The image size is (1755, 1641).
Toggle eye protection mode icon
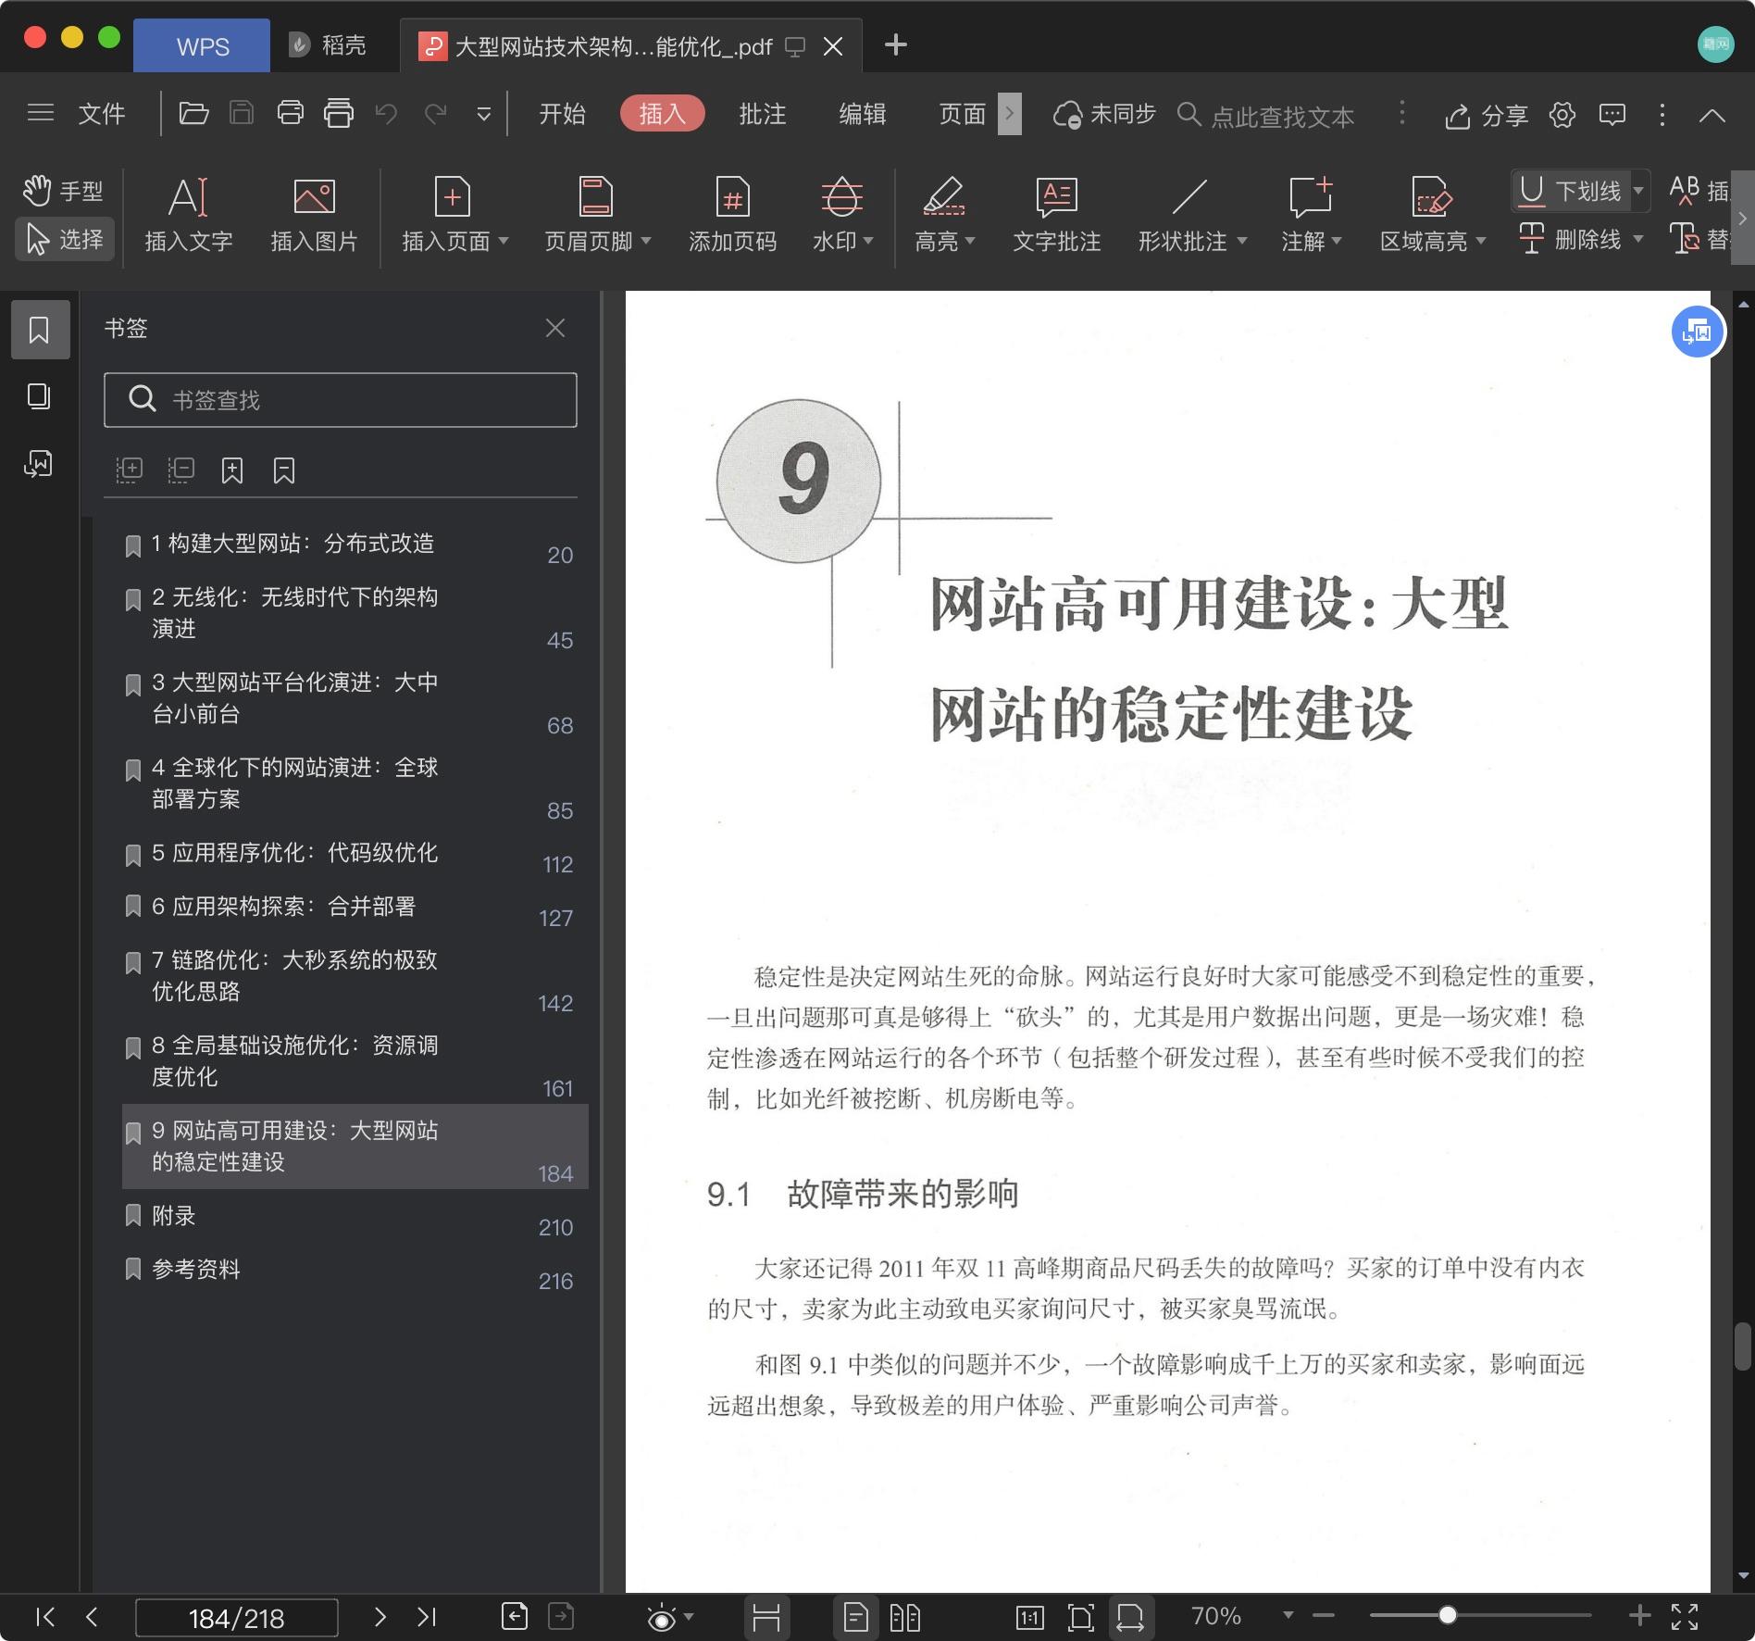point(662,1618)
